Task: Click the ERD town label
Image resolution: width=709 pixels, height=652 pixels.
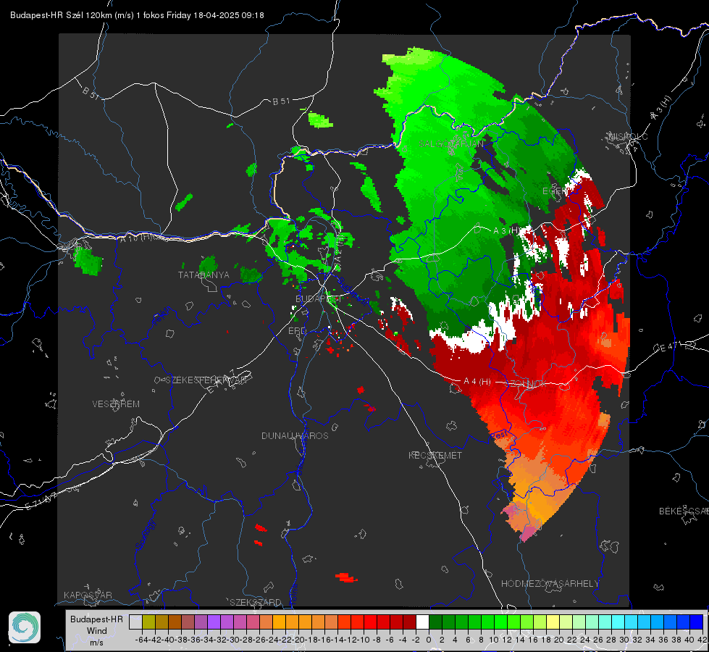Action: 297,331
